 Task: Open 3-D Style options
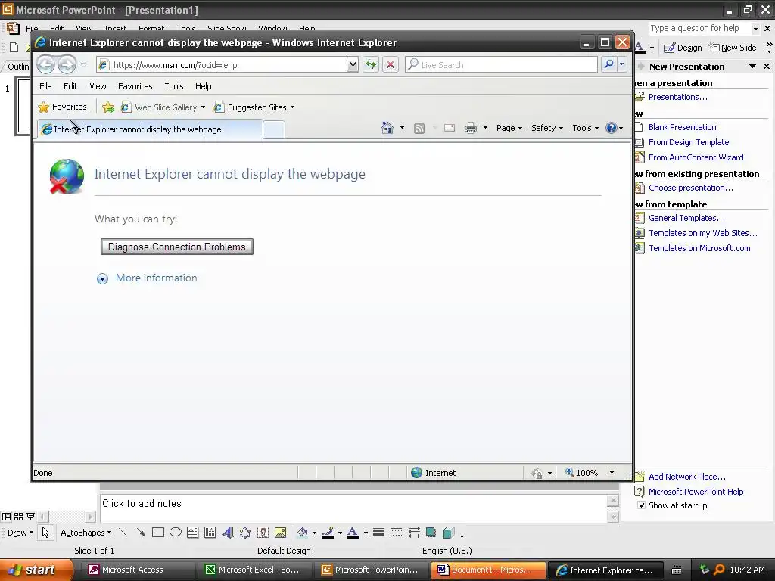(x=448, y=533)
